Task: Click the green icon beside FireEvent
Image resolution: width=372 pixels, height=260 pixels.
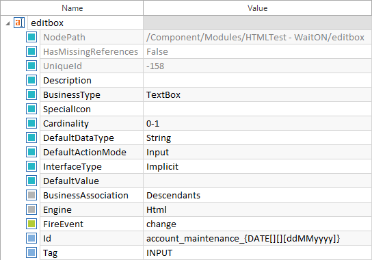Action: (31, 224)
